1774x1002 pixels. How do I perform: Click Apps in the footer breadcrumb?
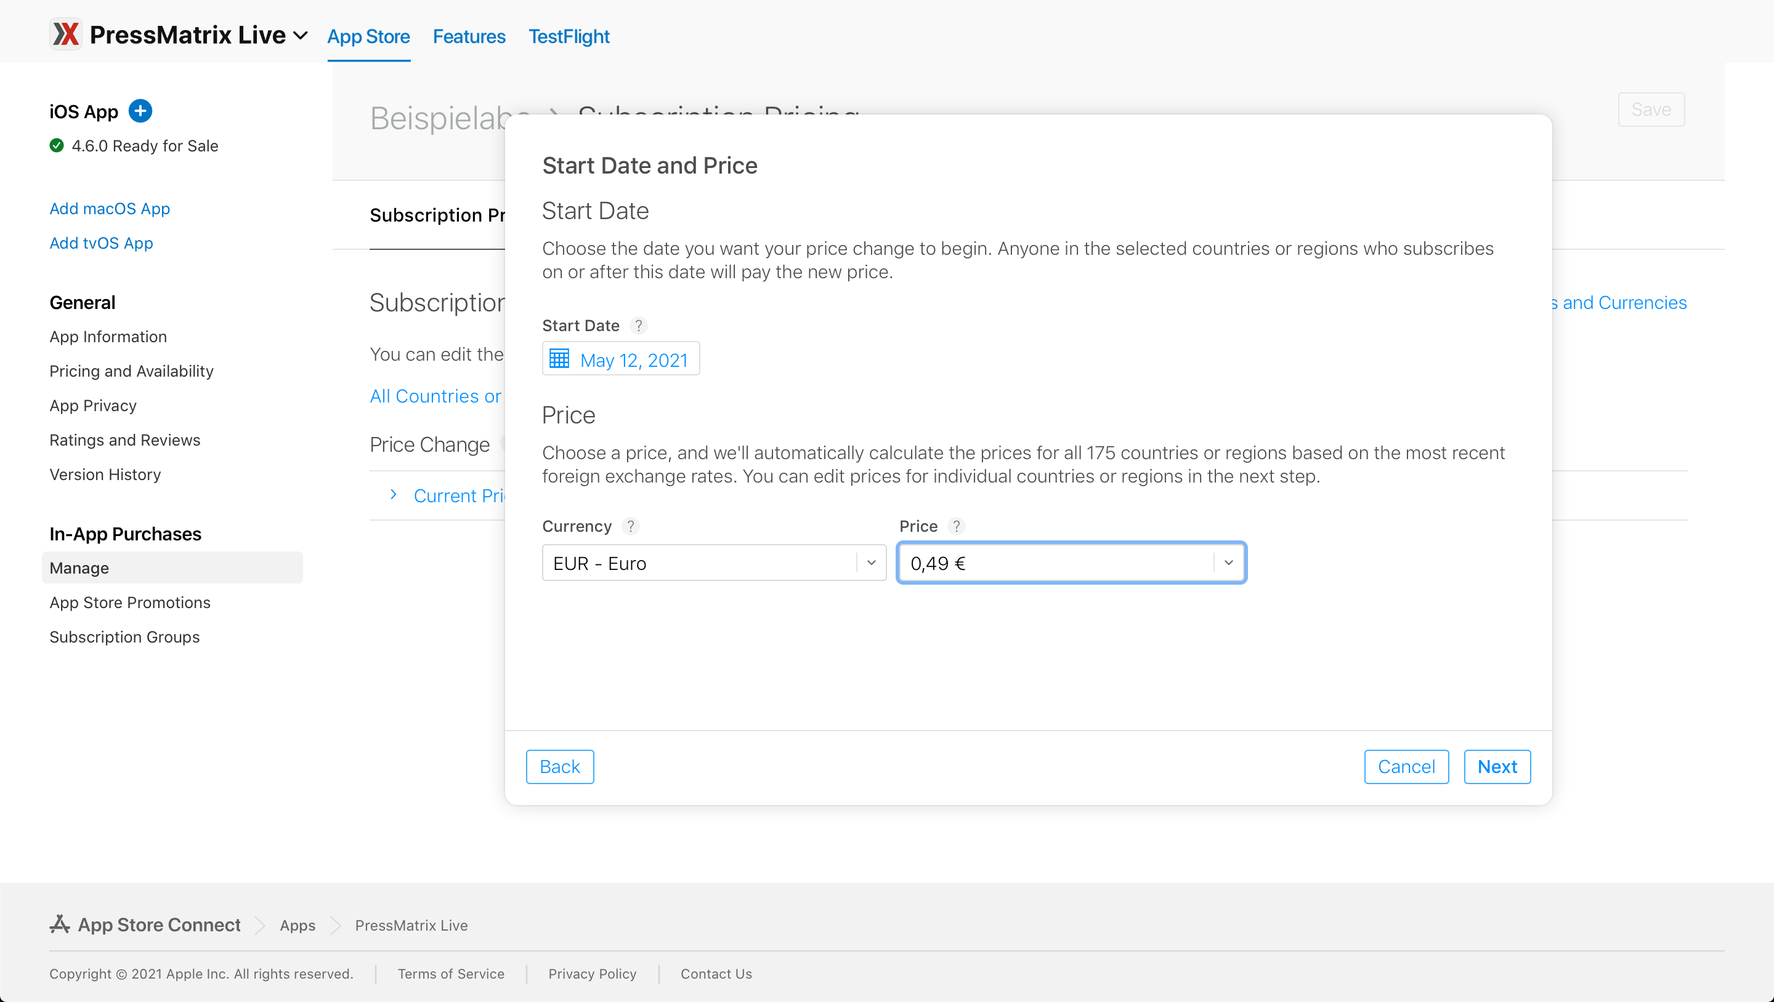298,925
